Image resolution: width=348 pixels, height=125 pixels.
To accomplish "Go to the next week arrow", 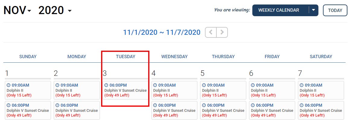I will (222, 32).
